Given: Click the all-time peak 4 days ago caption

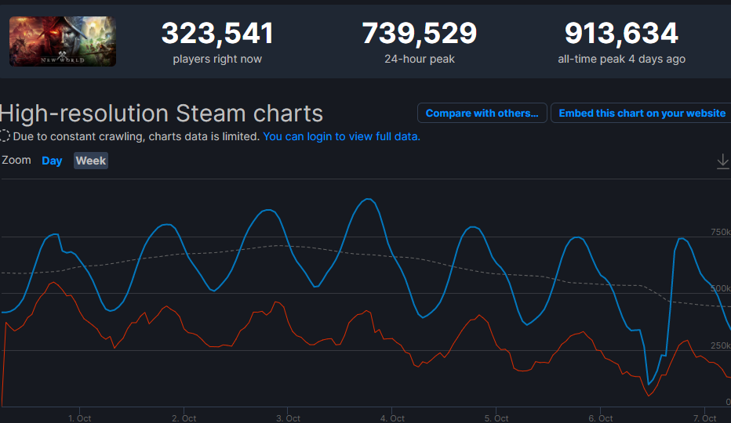Looking at the screenshot, I should pyautogui.click(x=621, y=60).
